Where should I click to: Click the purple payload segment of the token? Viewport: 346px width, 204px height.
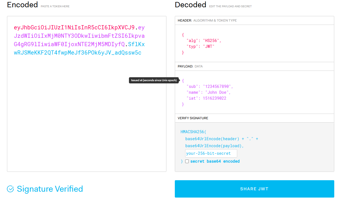79,36
